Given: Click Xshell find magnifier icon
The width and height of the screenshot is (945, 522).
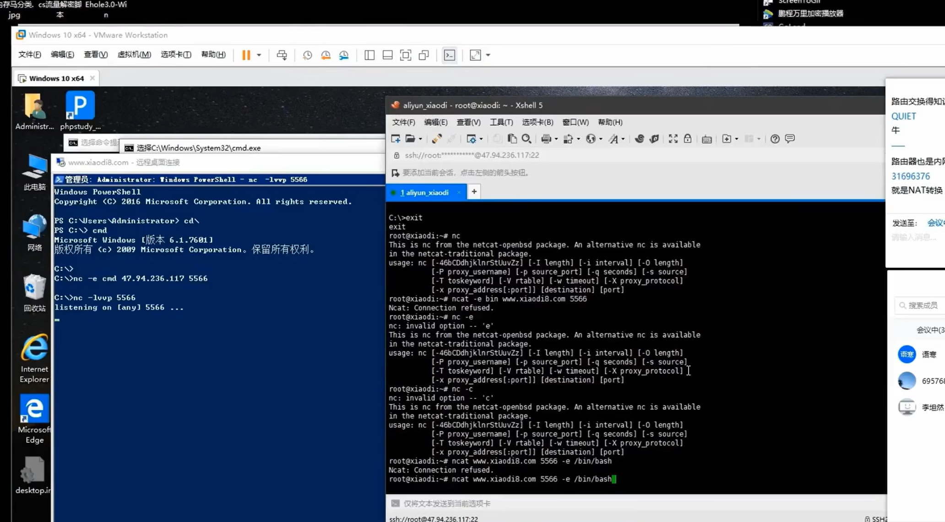Looking at the screenshot, I should [x=527, y=139].
